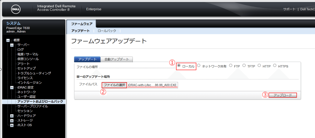The height and width of the screenshot is (138, 315).
Task: Go to アラート in the sidebar
Action: 23,64
